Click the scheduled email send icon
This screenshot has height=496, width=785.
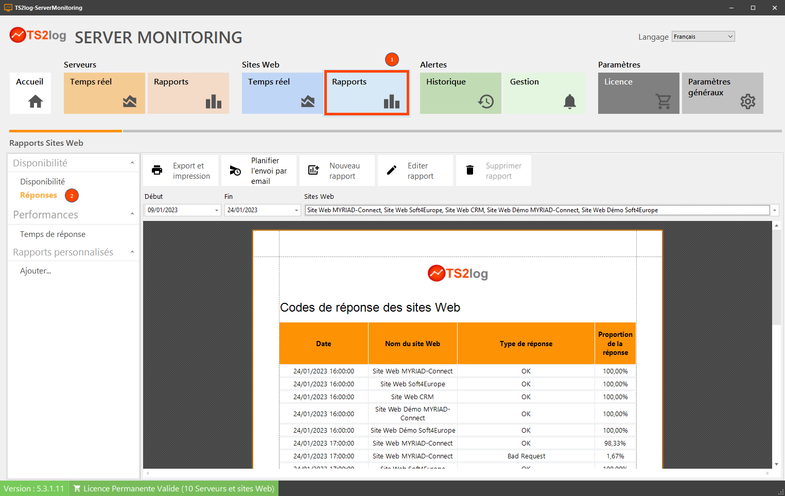point(235,170)
